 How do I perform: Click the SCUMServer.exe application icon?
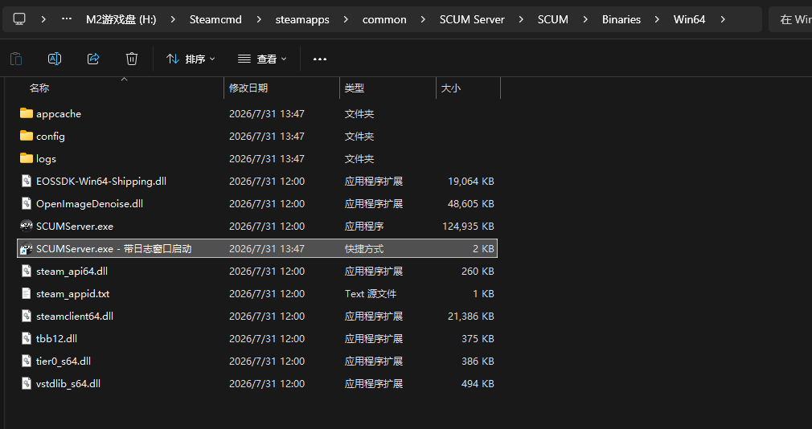click(x=27, y=226)
